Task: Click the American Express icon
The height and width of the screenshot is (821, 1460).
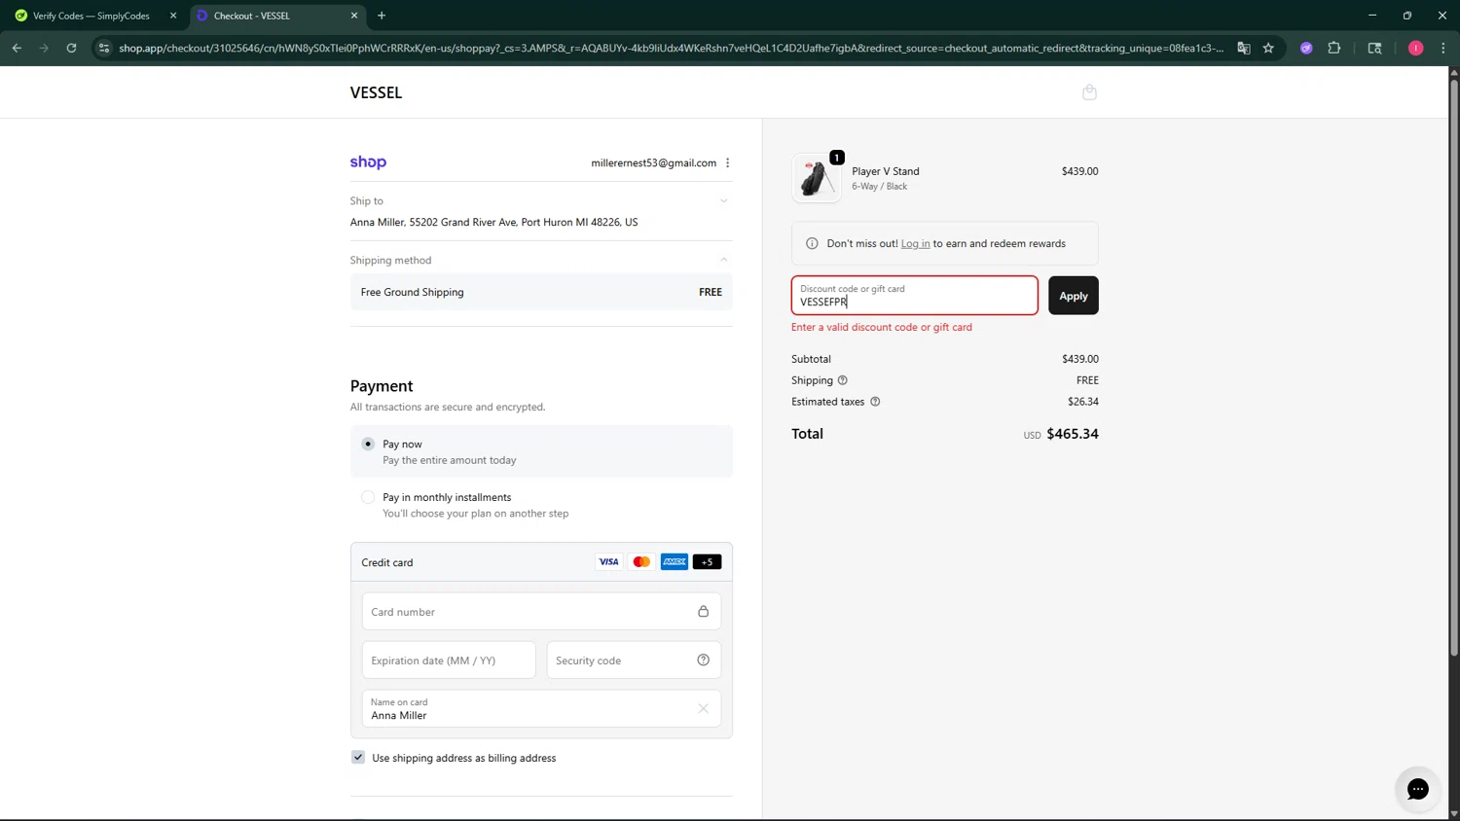Action: click(675, 561)
